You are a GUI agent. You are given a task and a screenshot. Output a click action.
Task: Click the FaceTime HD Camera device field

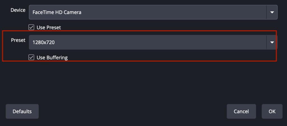pos(147,12)
